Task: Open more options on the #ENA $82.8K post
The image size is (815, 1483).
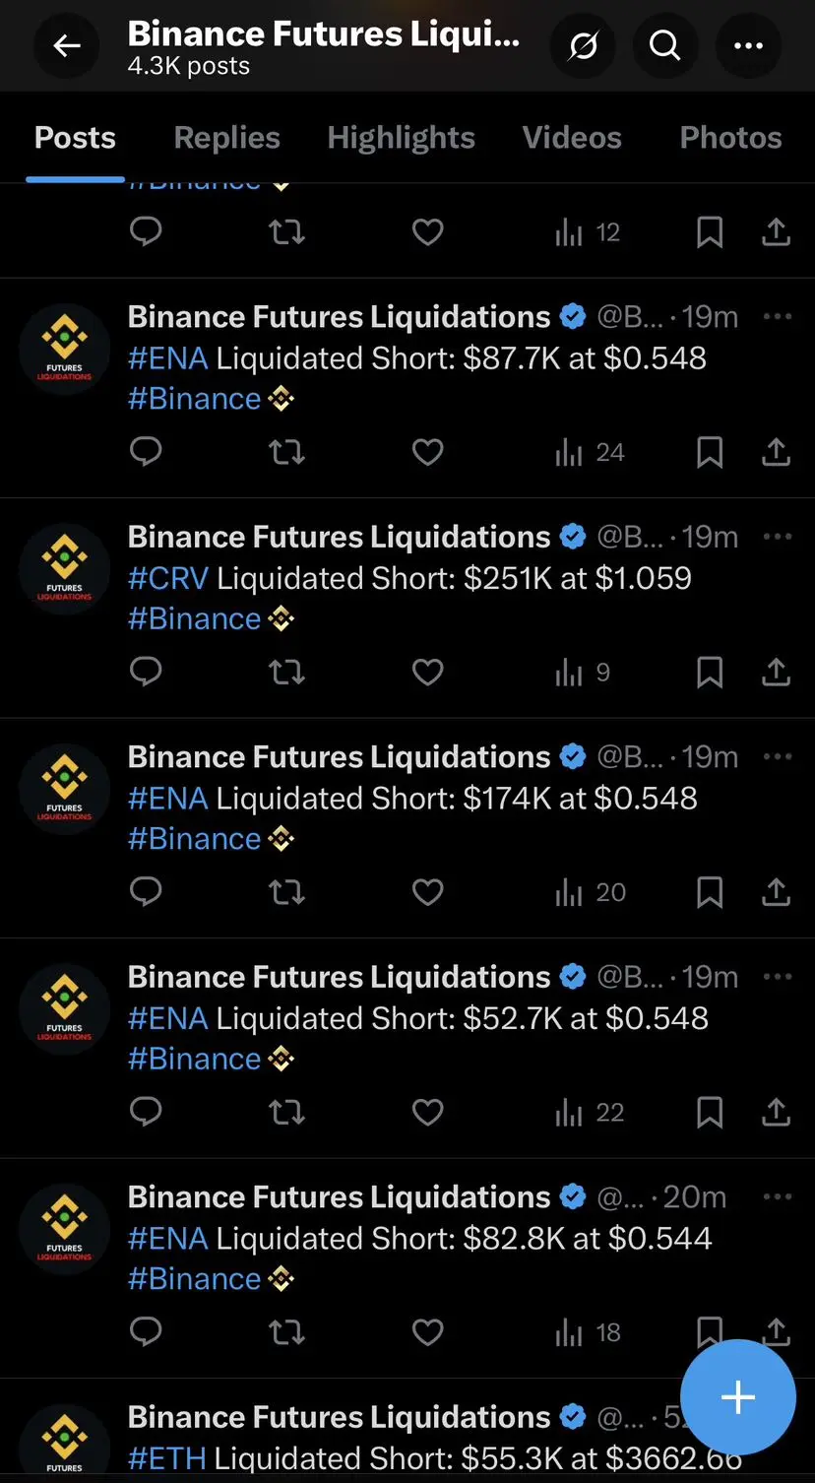Action: 778,1196
